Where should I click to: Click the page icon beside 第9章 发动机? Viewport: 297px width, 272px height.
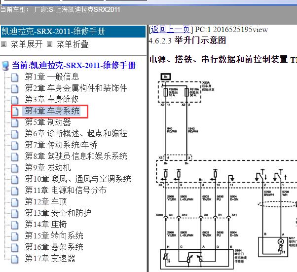(15, 168)
